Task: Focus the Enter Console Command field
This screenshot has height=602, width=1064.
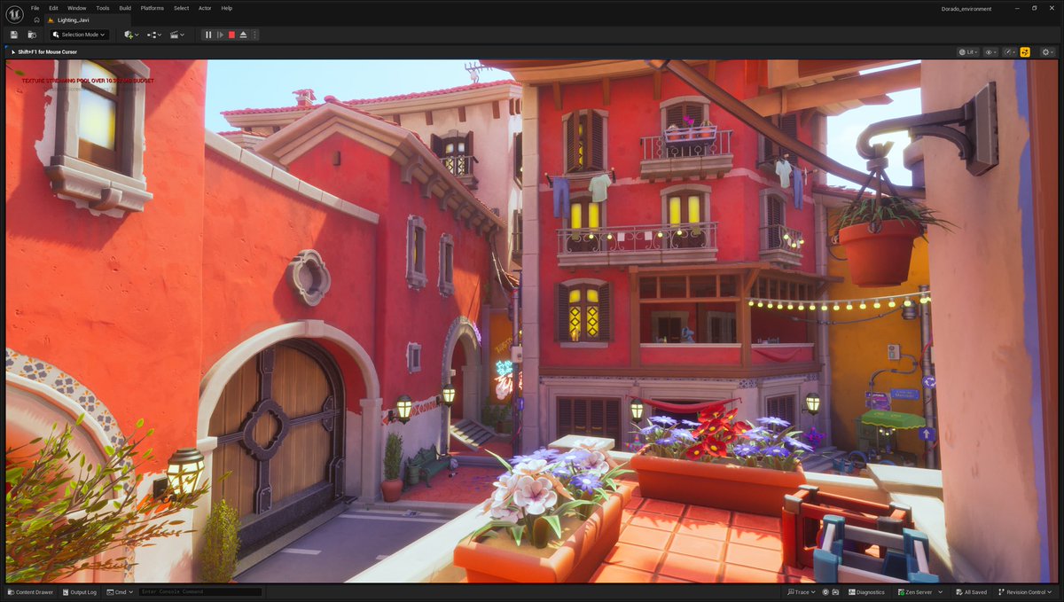Action: click(200, 591)
